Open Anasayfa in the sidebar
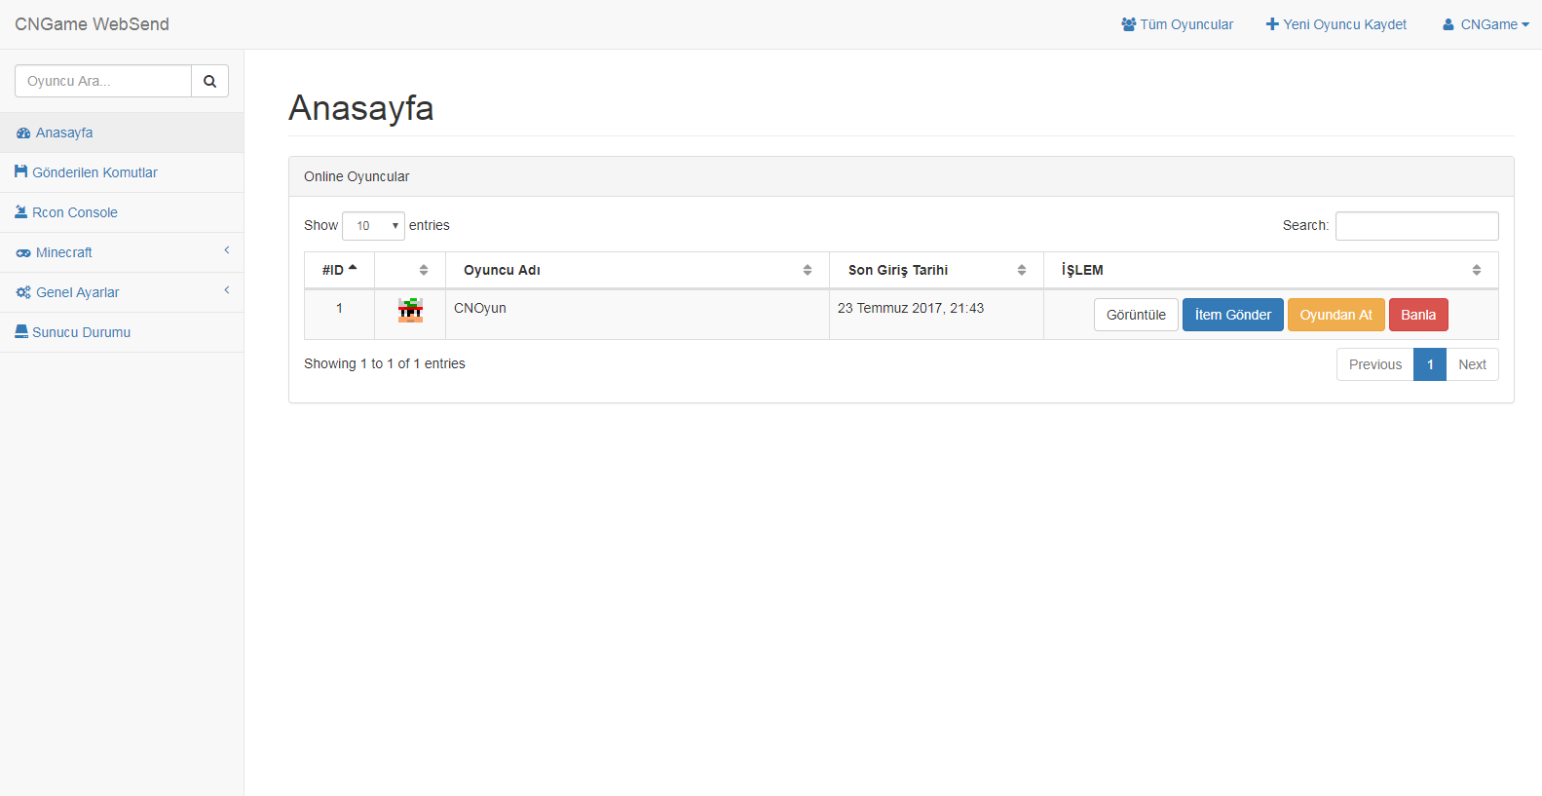1542x796 pixels. pyautogui.click(x=122, y=133)
